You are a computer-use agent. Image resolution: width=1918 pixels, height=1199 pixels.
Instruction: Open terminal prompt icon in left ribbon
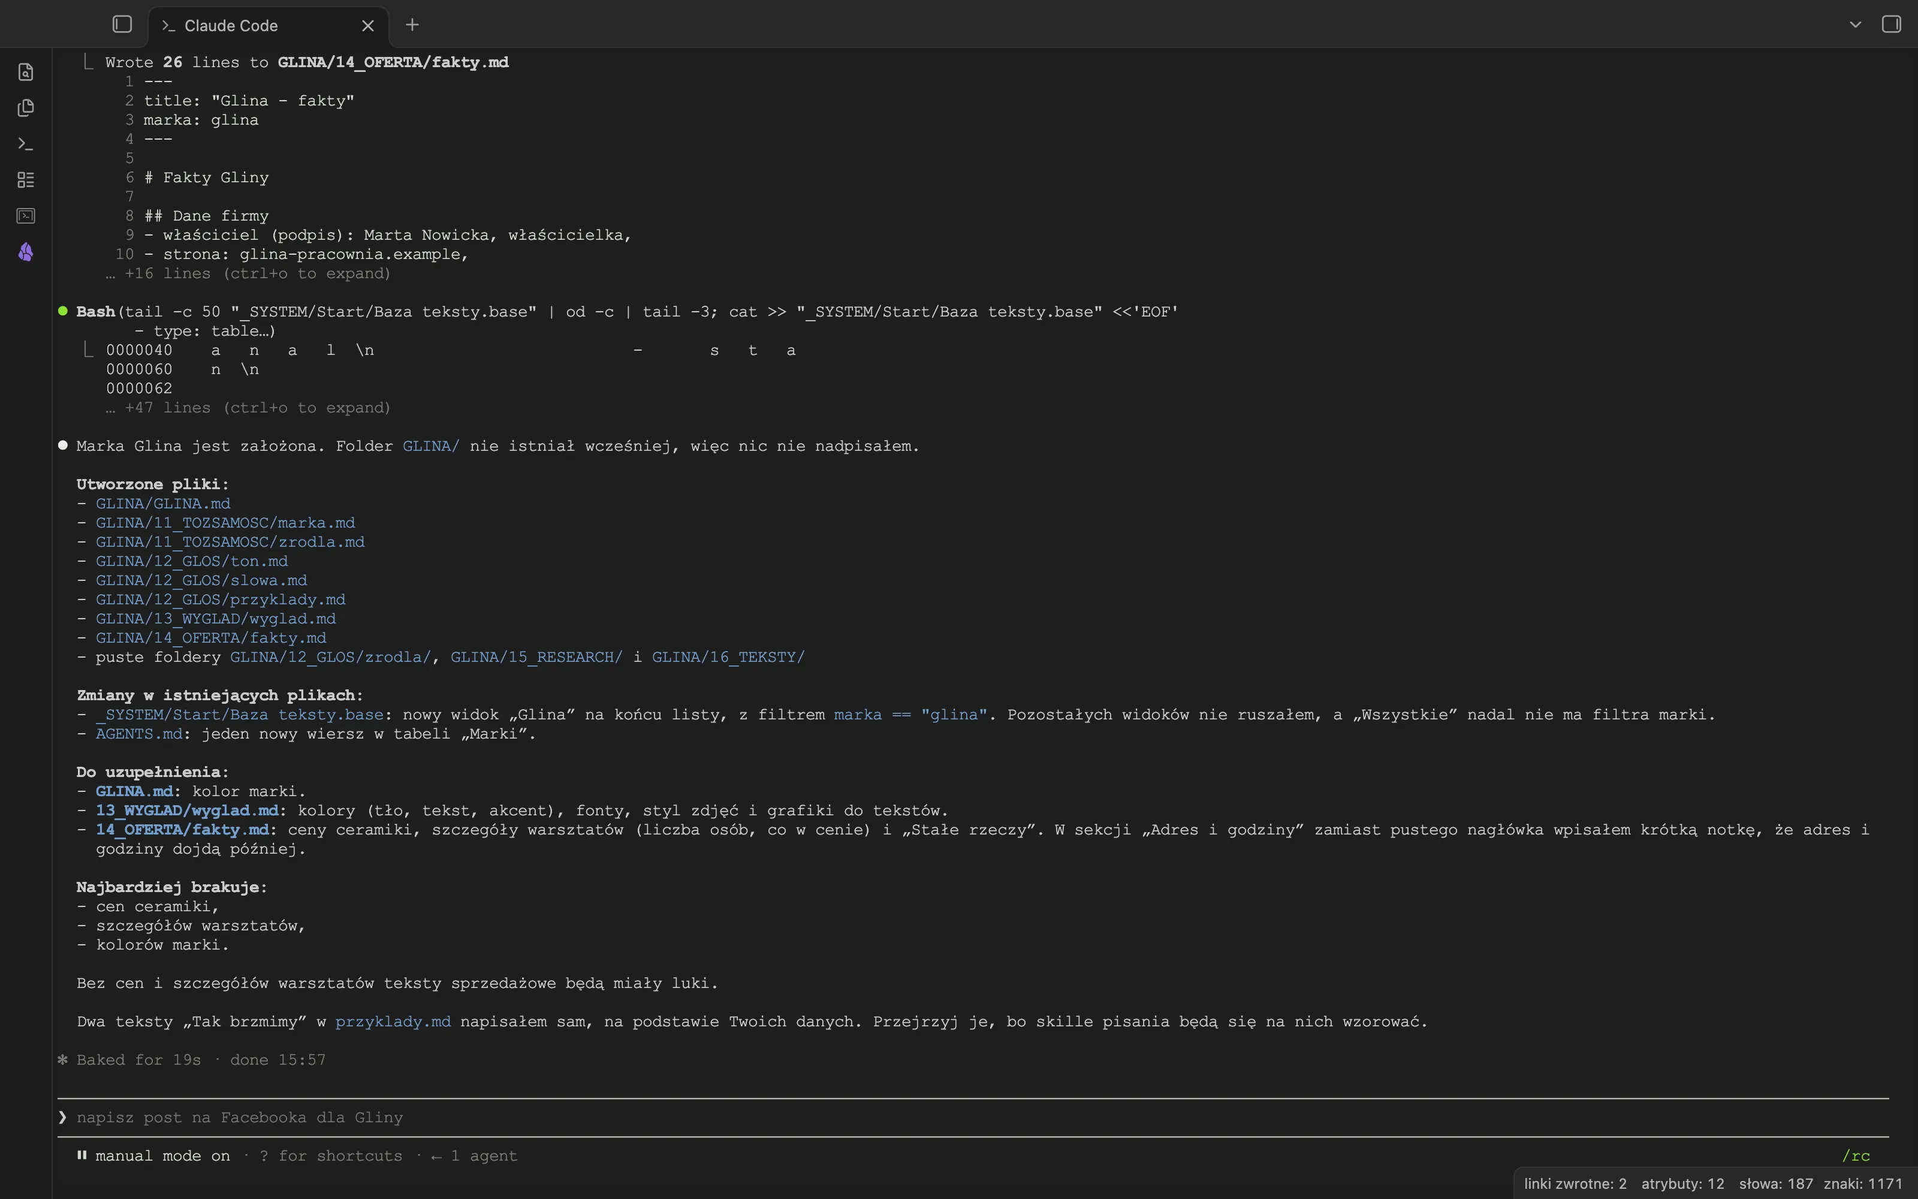pos(25,143)
